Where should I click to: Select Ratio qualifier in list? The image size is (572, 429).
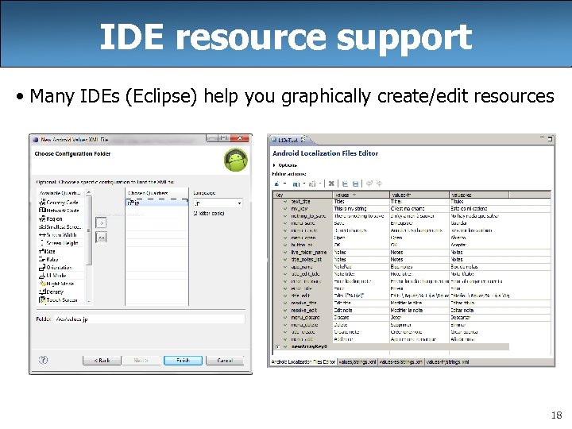coord(61,259)
